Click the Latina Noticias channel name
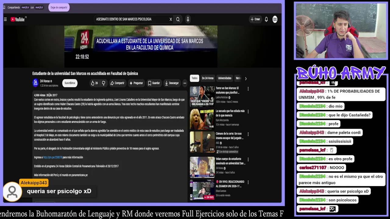This screenshot has width=390, height=219. click(222, 97)
